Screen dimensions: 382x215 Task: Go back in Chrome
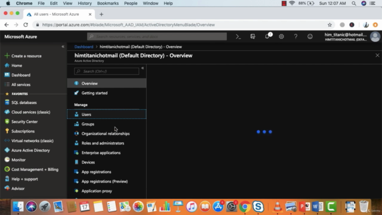pos(7,24)
